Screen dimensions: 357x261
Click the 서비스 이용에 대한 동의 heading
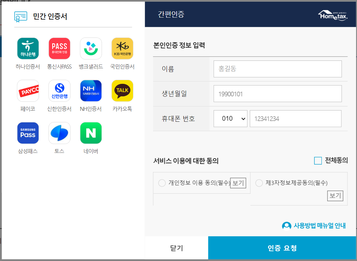(x=186, y=161)
